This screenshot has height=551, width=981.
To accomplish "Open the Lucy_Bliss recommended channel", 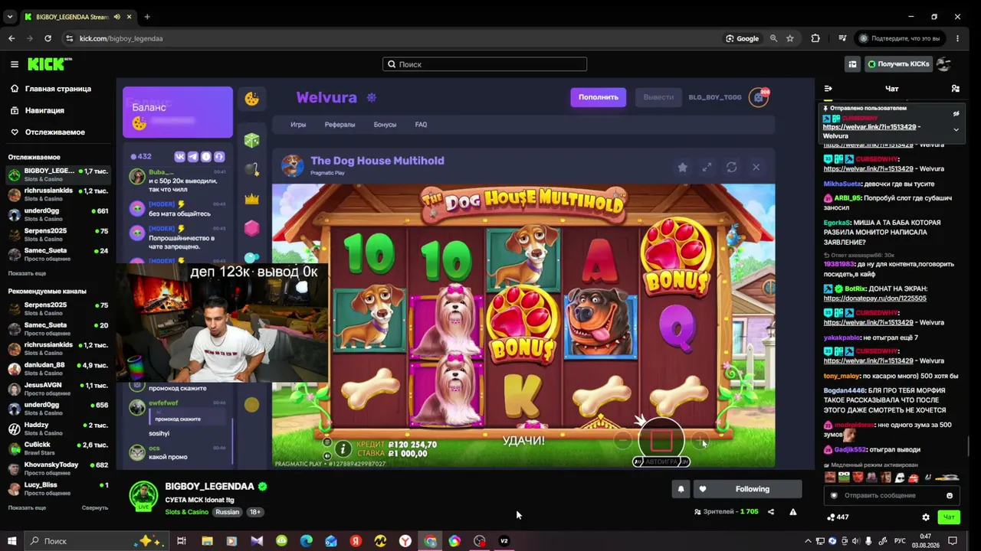I will point(58,488).
